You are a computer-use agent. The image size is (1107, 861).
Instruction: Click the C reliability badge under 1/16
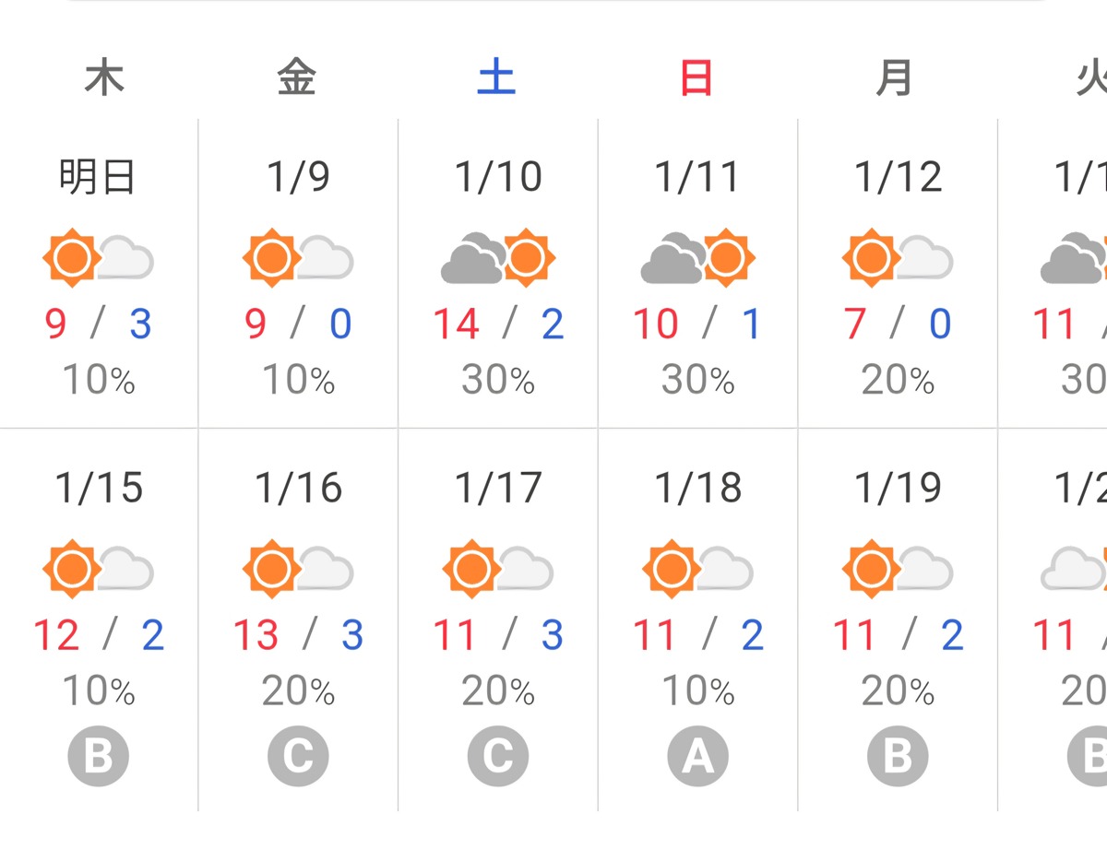click(x=297, y=757)
